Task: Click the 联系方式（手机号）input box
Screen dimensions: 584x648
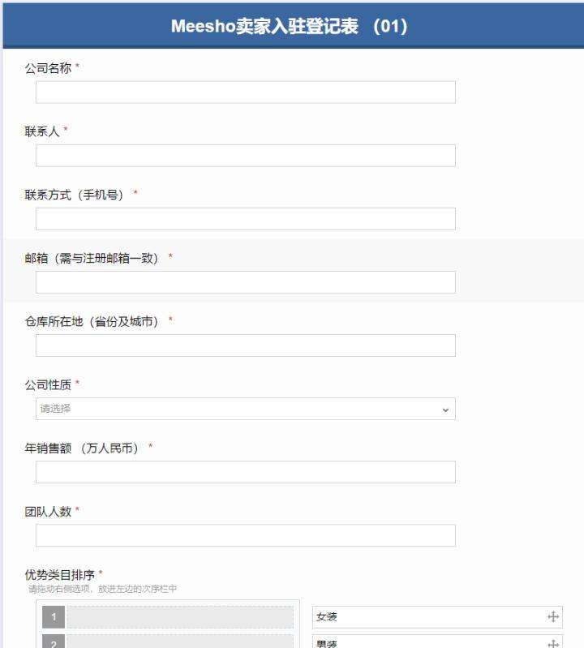Action: [x=245, y=219]
